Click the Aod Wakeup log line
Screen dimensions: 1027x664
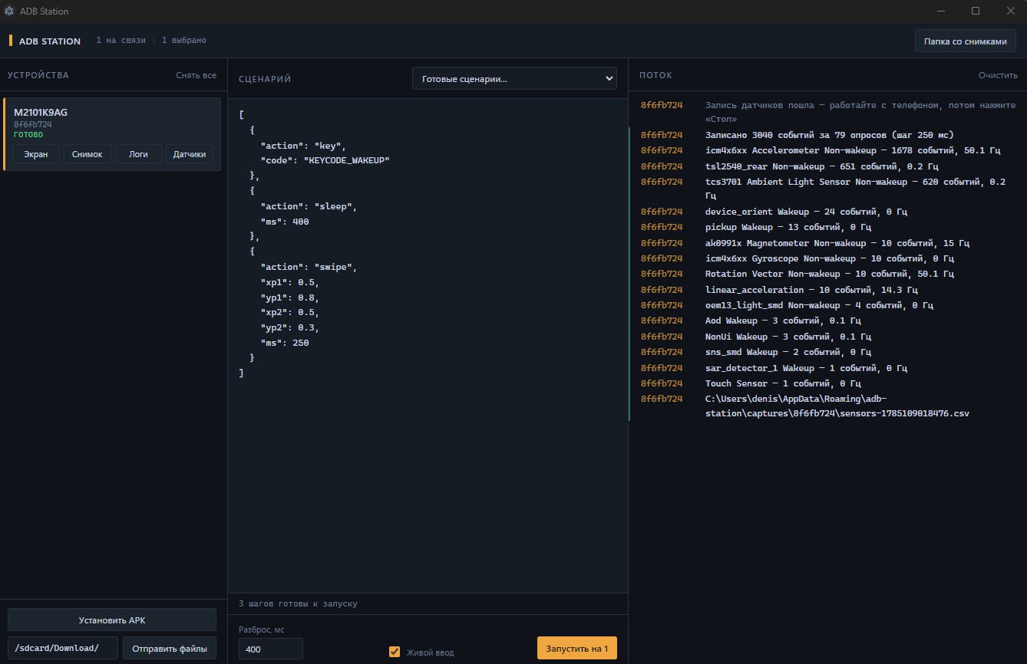point(783,320)
